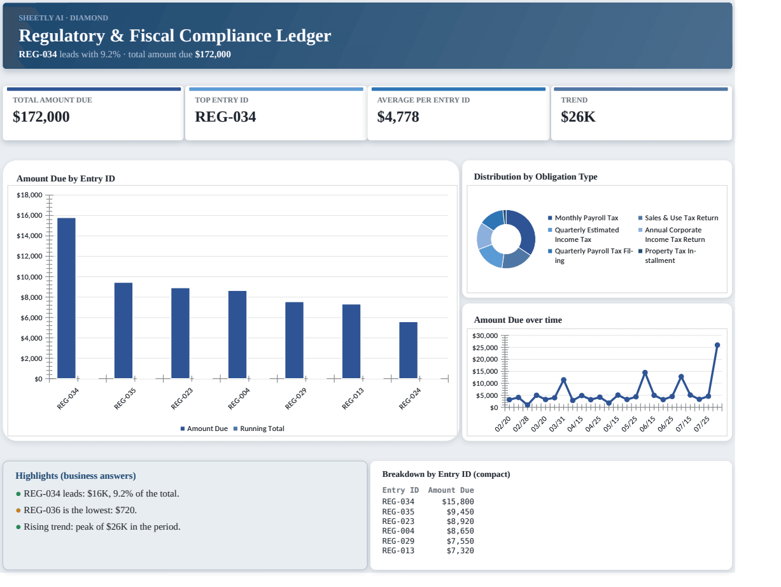Click the Amount Due legend item of bar chart

[204, 428]
